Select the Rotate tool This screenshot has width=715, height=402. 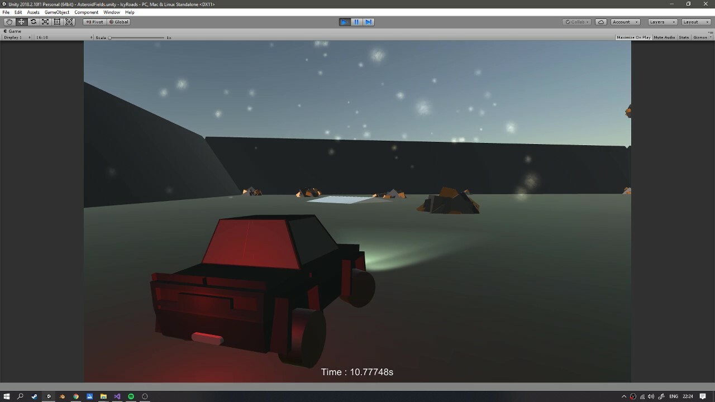pyautogui.click(x=33, y=22)
